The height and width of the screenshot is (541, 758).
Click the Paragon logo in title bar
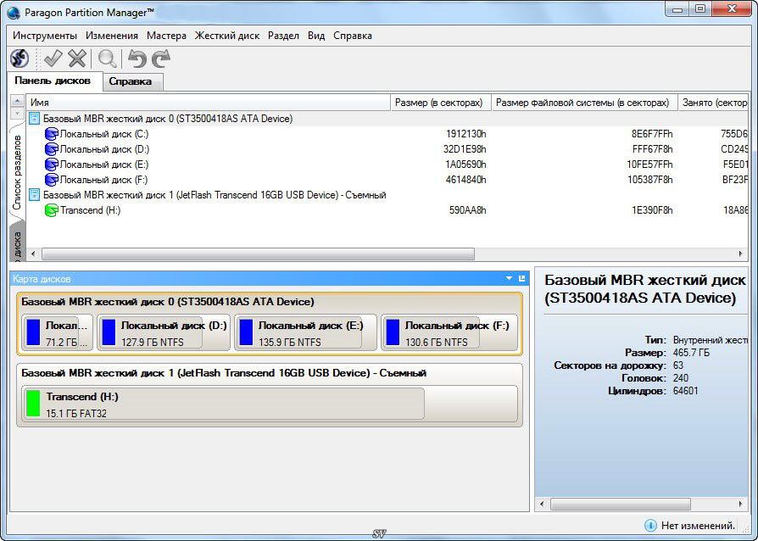[x=14, y=12]
